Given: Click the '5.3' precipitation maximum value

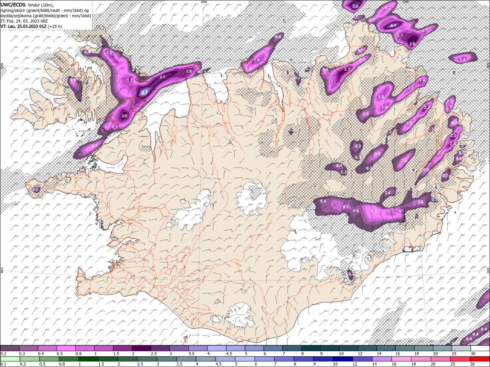Looking at the screenshot, I should 144,92.
